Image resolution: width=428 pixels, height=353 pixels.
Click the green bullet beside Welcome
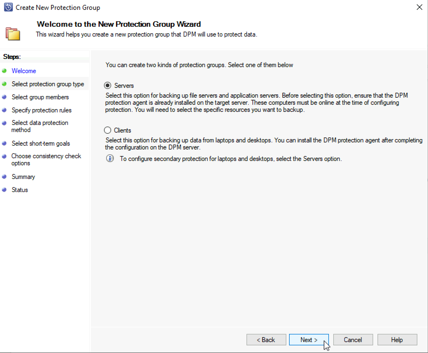4,71
